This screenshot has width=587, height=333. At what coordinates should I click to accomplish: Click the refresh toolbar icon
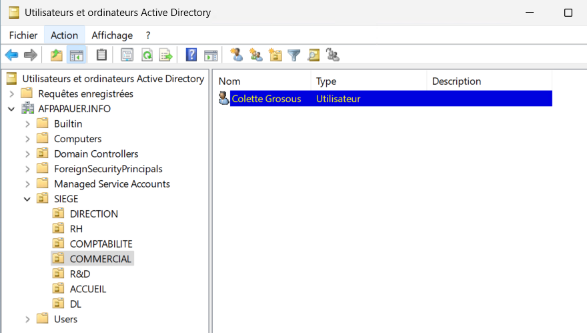147,55
